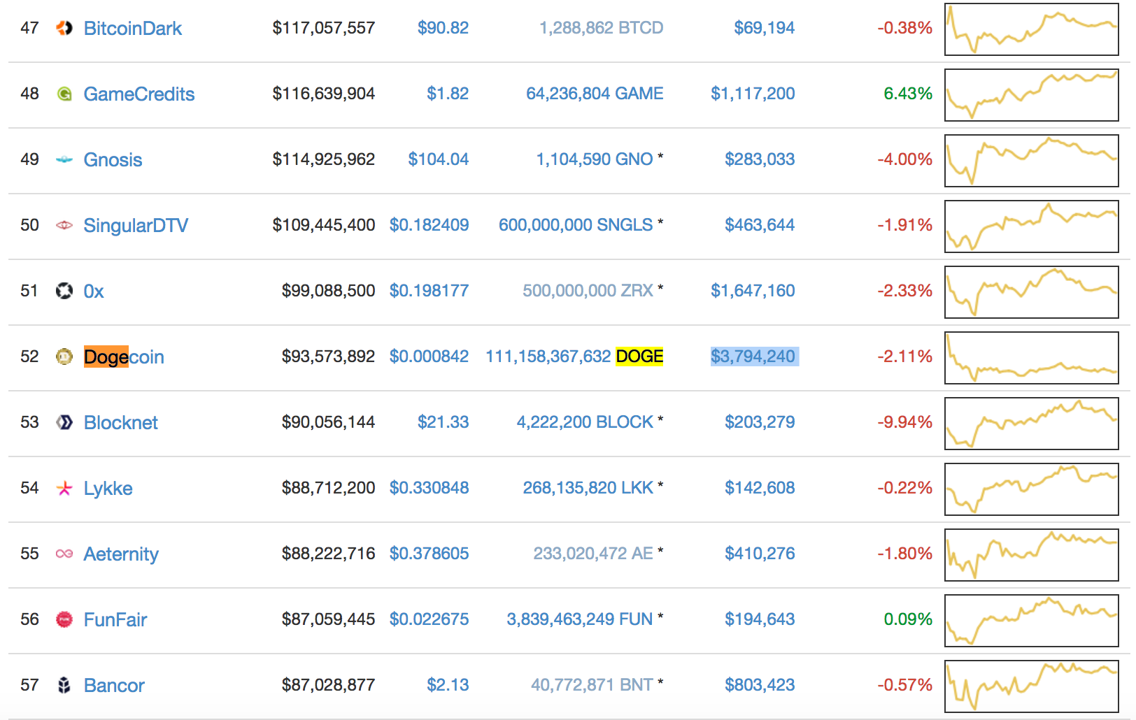
Task: Open the FunFair 7-day price chart
Action: (1032, 621)
